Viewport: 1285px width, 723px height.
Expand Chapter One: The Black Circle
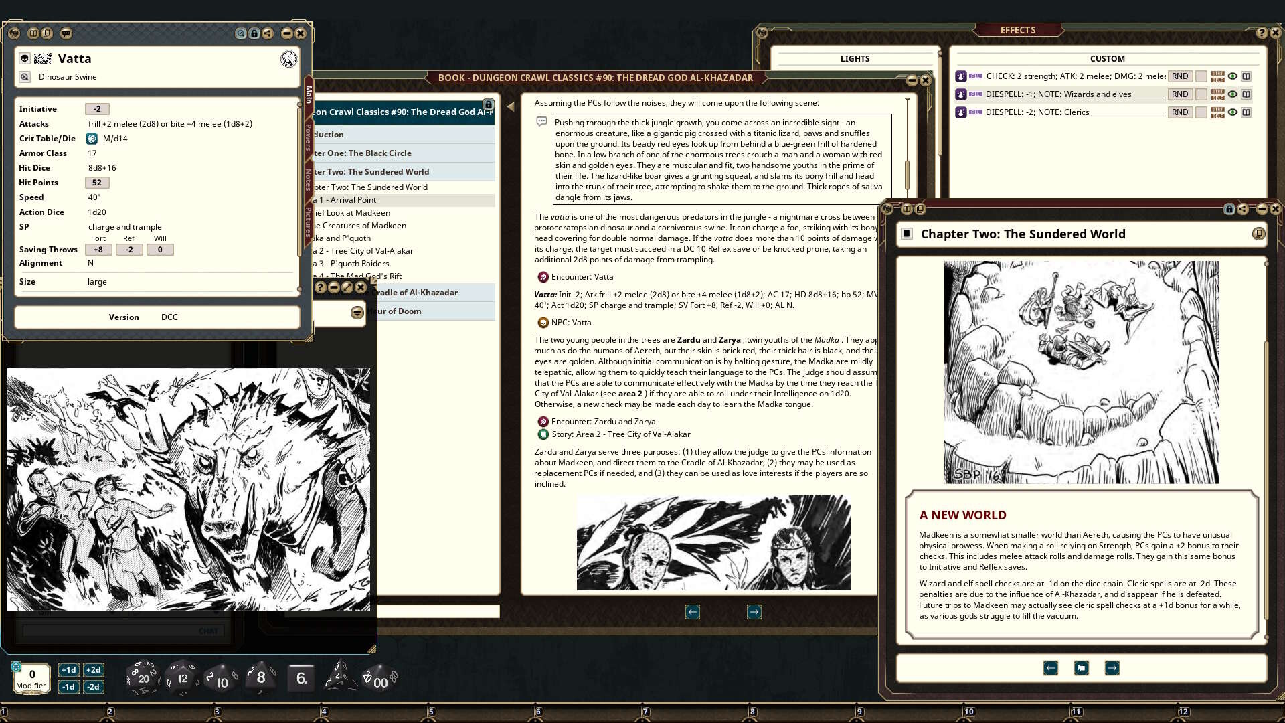point(404,153)
